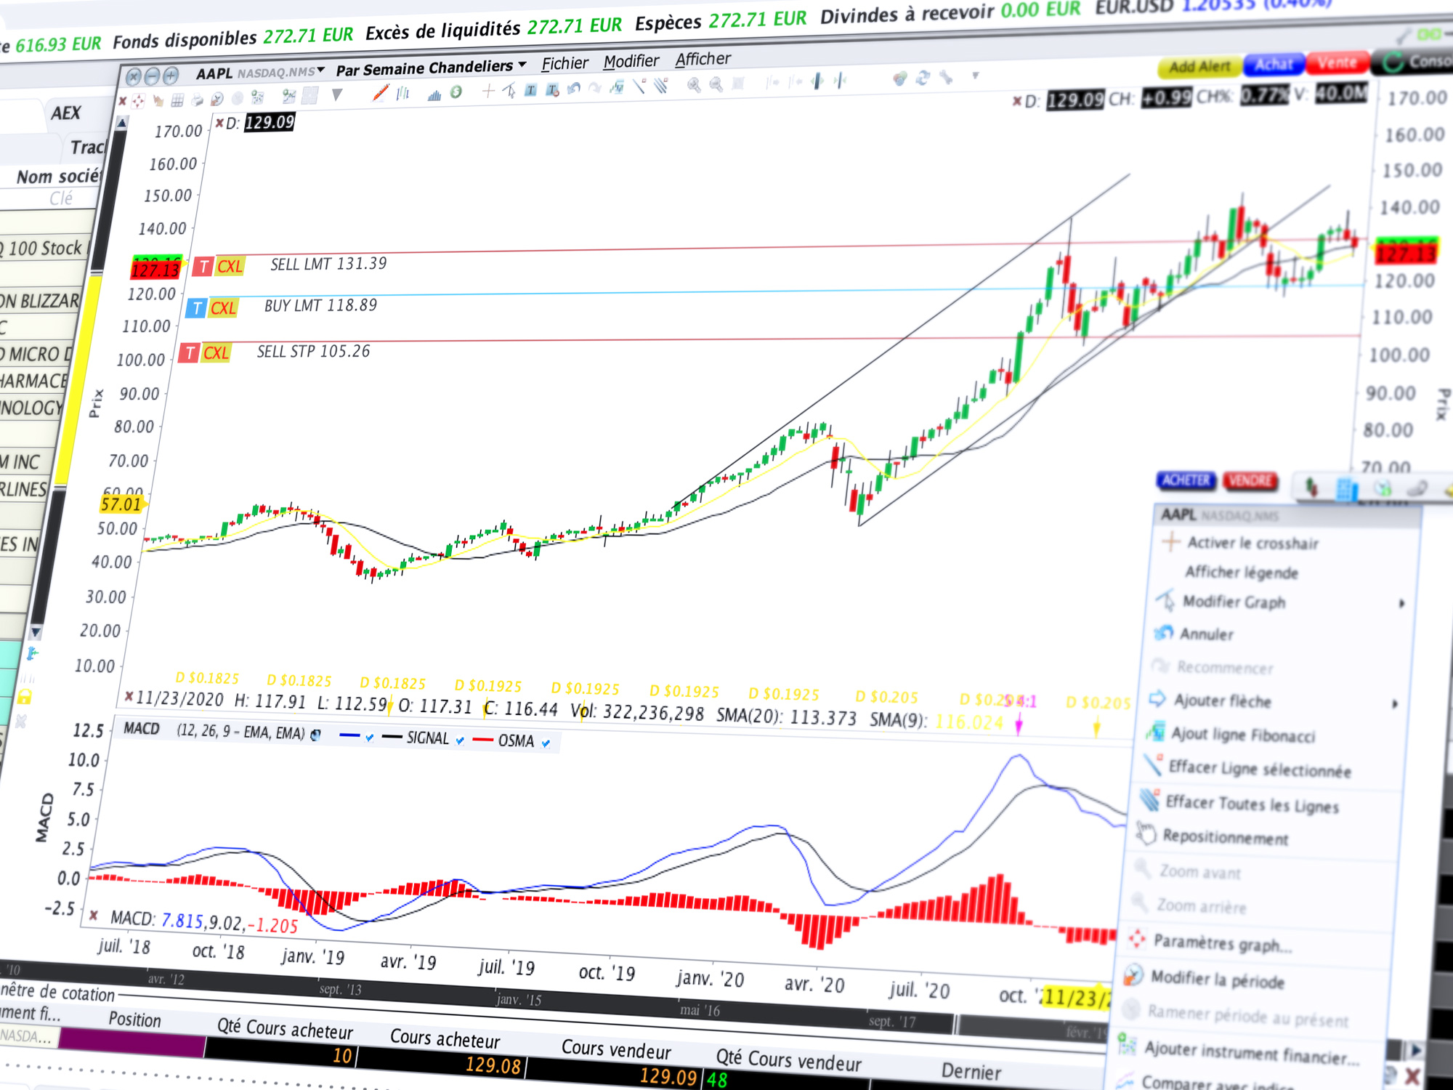Click the refresh arrows toolbar icon
Viewport: 1453px width, 1090px height.
(923, 78)
